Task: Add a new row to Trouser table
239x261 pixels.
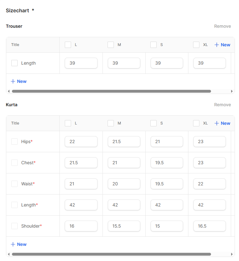Action: coord(19,81)
